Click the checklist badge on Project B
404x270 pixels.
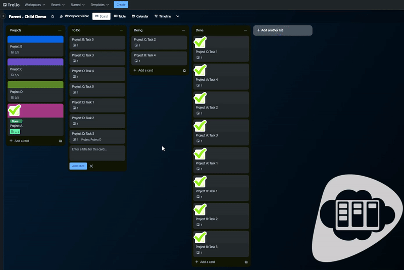click(x=15, y=52)
